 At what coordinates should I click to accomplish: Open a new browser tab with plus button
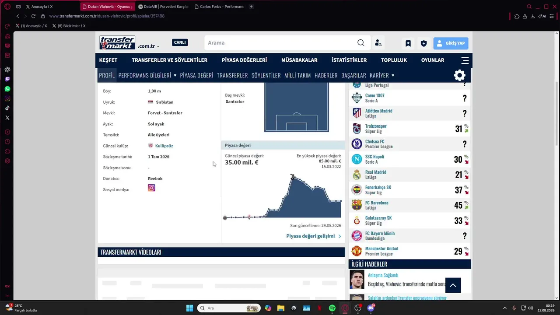pos(251,7)
